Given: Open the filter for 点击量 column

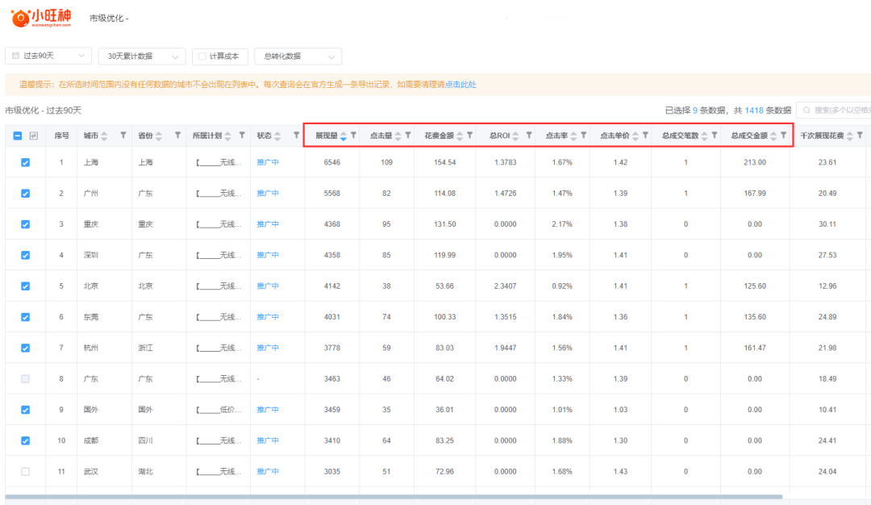Looking at the screenshot, I should click(x=408, y=135).
